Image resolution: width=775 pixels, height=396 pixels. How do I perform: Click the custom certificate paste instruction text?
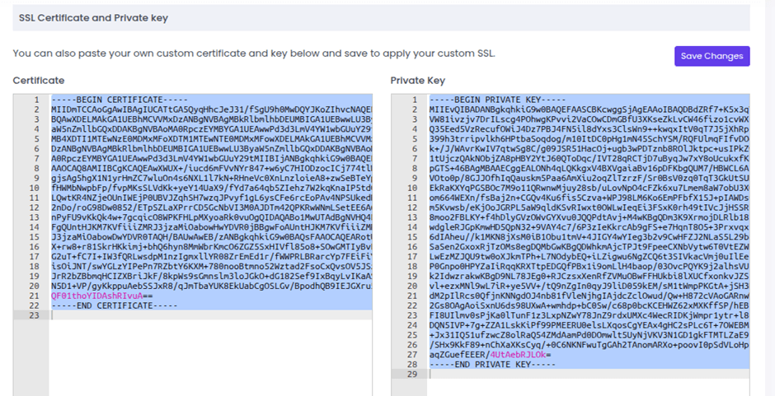(x=254, y=54)
